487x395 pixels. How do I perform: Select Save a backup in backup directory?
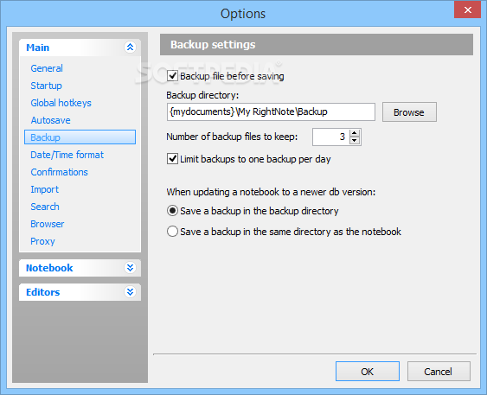[x=172, y=211]
